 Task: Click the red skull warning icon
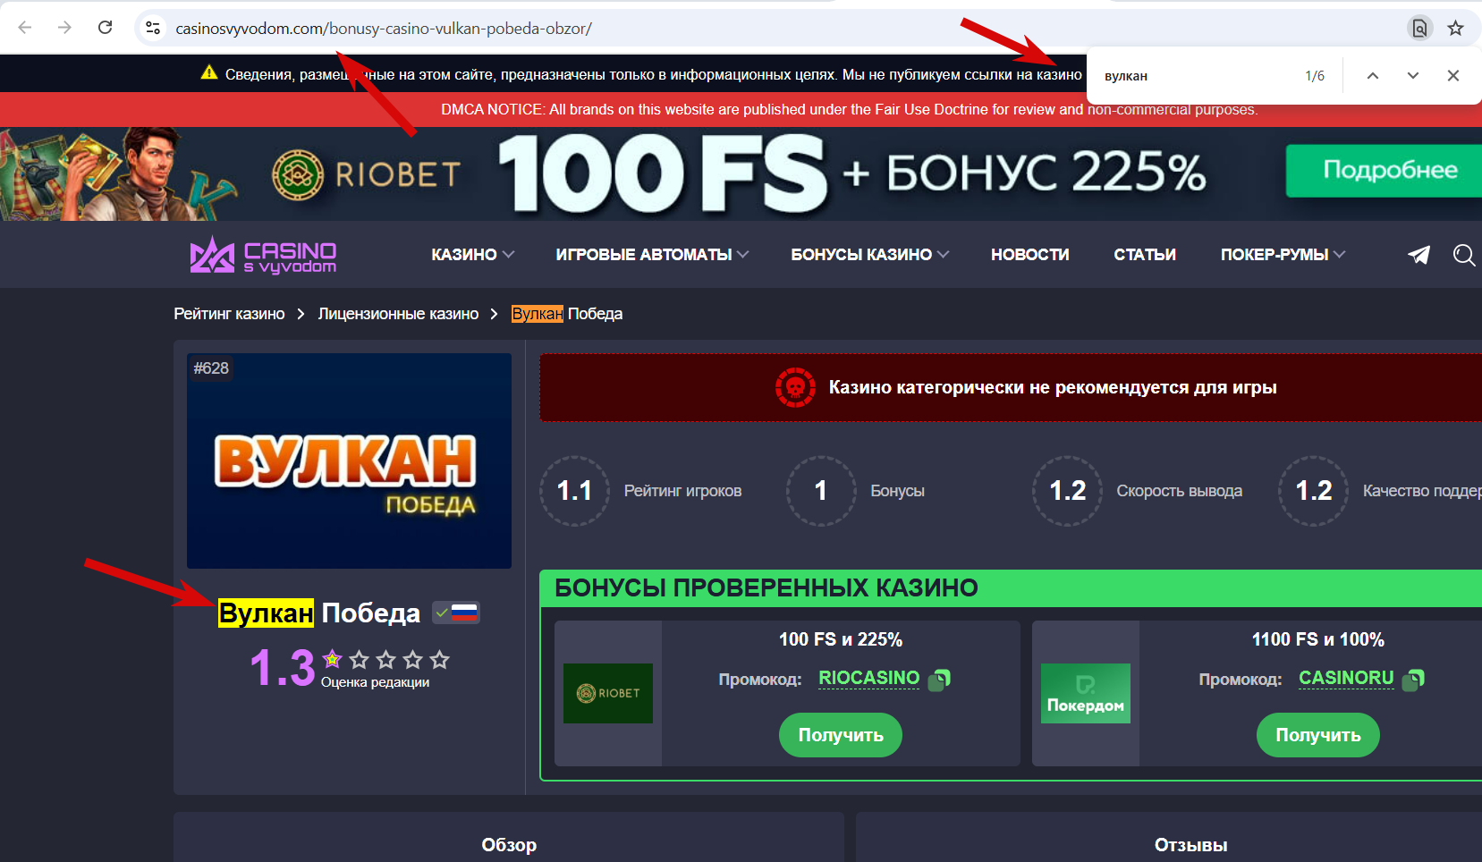[x=795, y=387]
